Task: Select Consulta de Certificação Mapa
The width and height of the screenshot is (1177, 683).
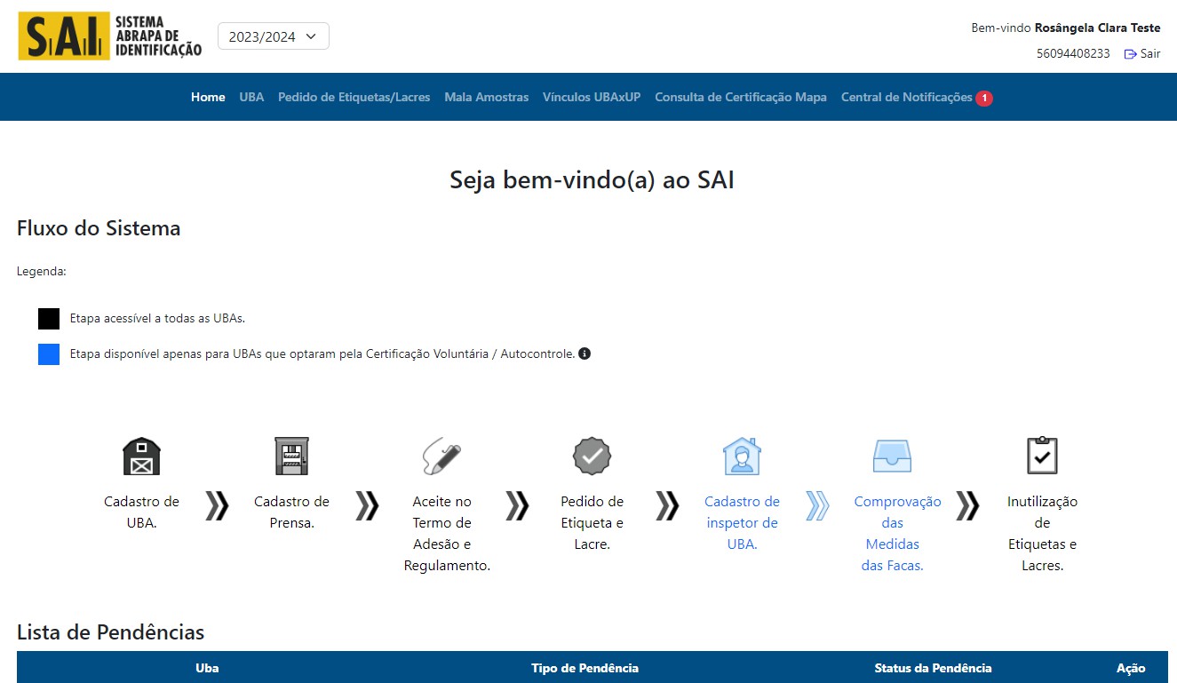Action: [740, 97]
